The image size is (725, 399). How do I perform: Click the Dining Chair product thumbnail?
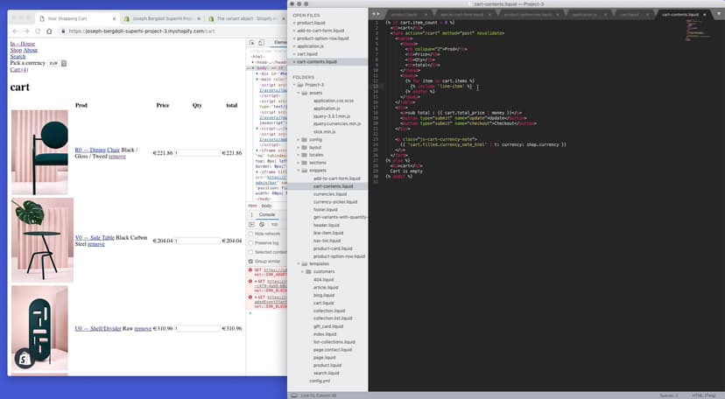coord(39,152)
